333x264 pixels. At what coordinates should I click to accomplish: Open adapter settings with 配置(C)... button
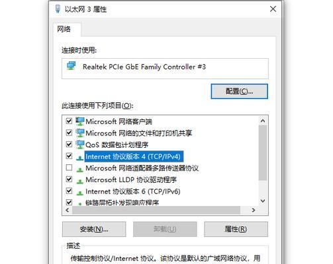pyautogui.click(x=240, y=91)
